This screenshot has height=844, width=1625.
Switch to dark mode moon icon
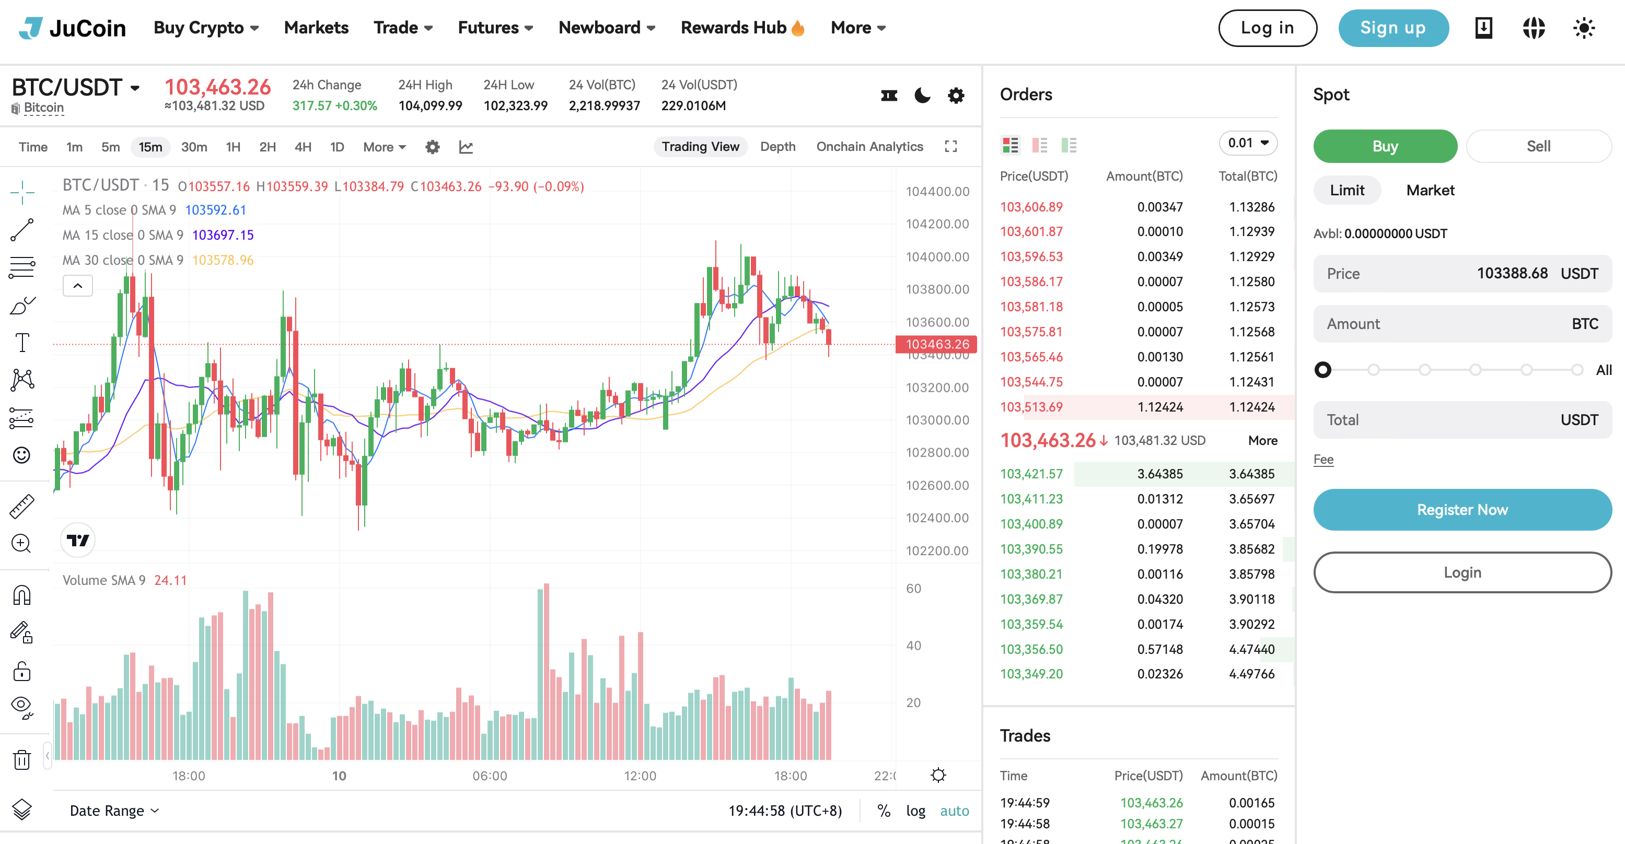coord(922,96)
